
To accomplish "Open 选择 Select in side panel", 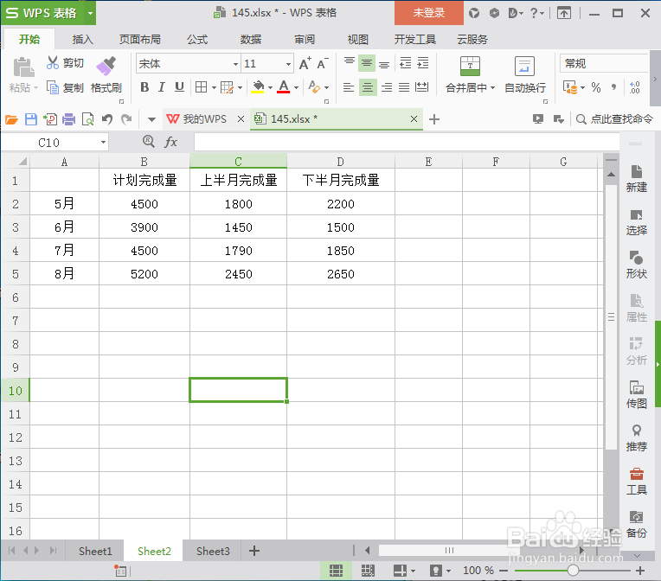I will pyautogui.click(x=636, y=222).
